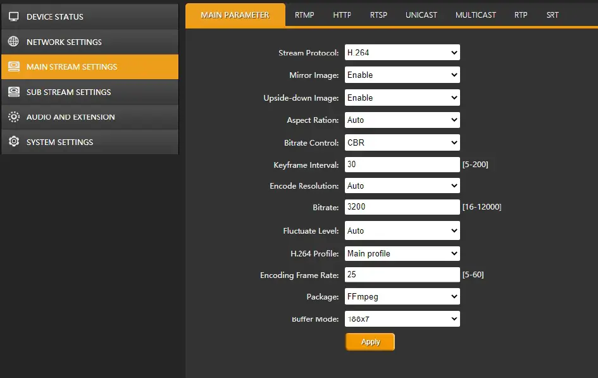The height and width of the screenshot is (378, 598).
Task: Click the [5-60] range hint
Action: pos(473,275)
